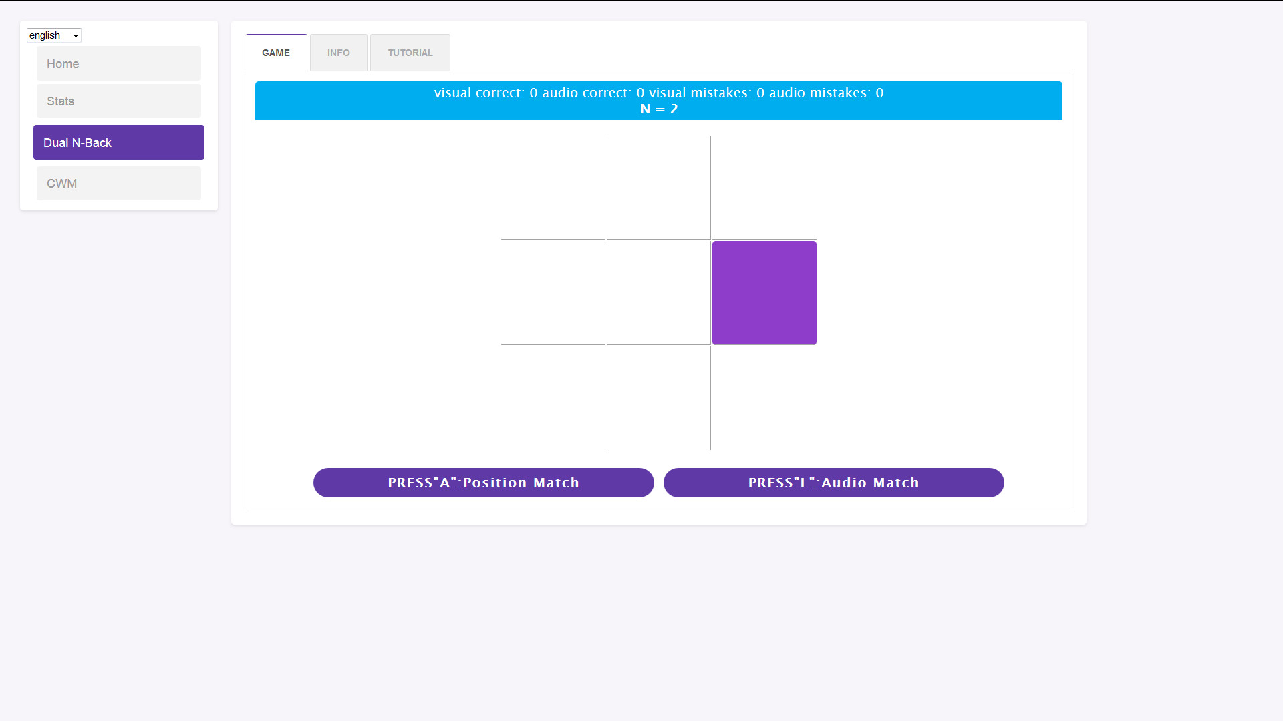This screenshot has height=721, width=1283.
Task: Open the CWM exercise
Action: (118, 184)
